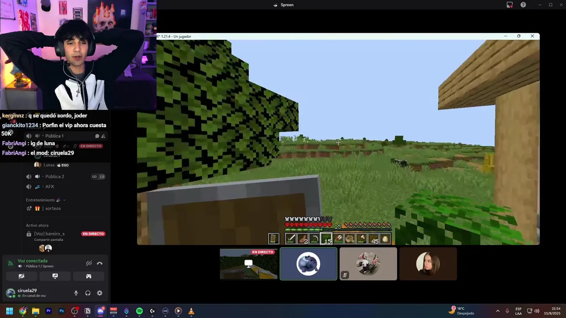Turn on camera in voice panel
The image size is (566, 318).
(21, 276)
